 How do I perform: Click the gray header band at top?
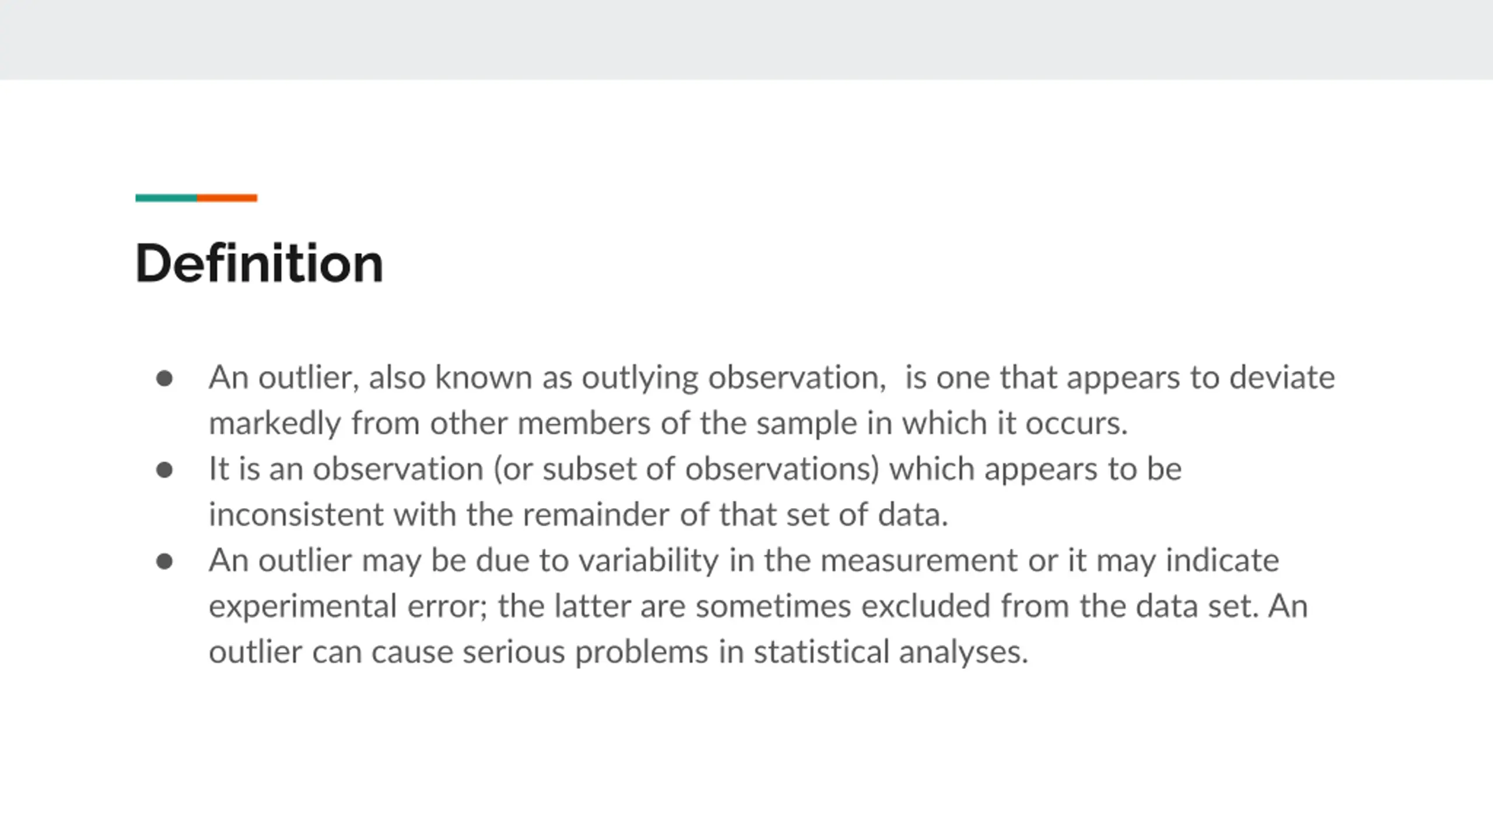[x=746, y=40]
